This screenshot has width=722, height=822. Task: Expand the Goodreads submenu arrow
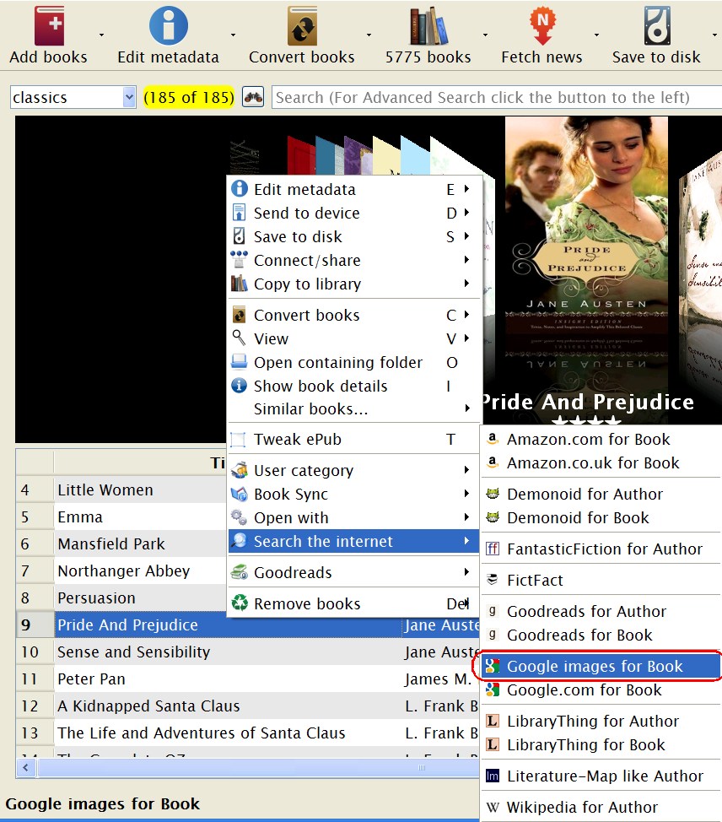[466, 571]
